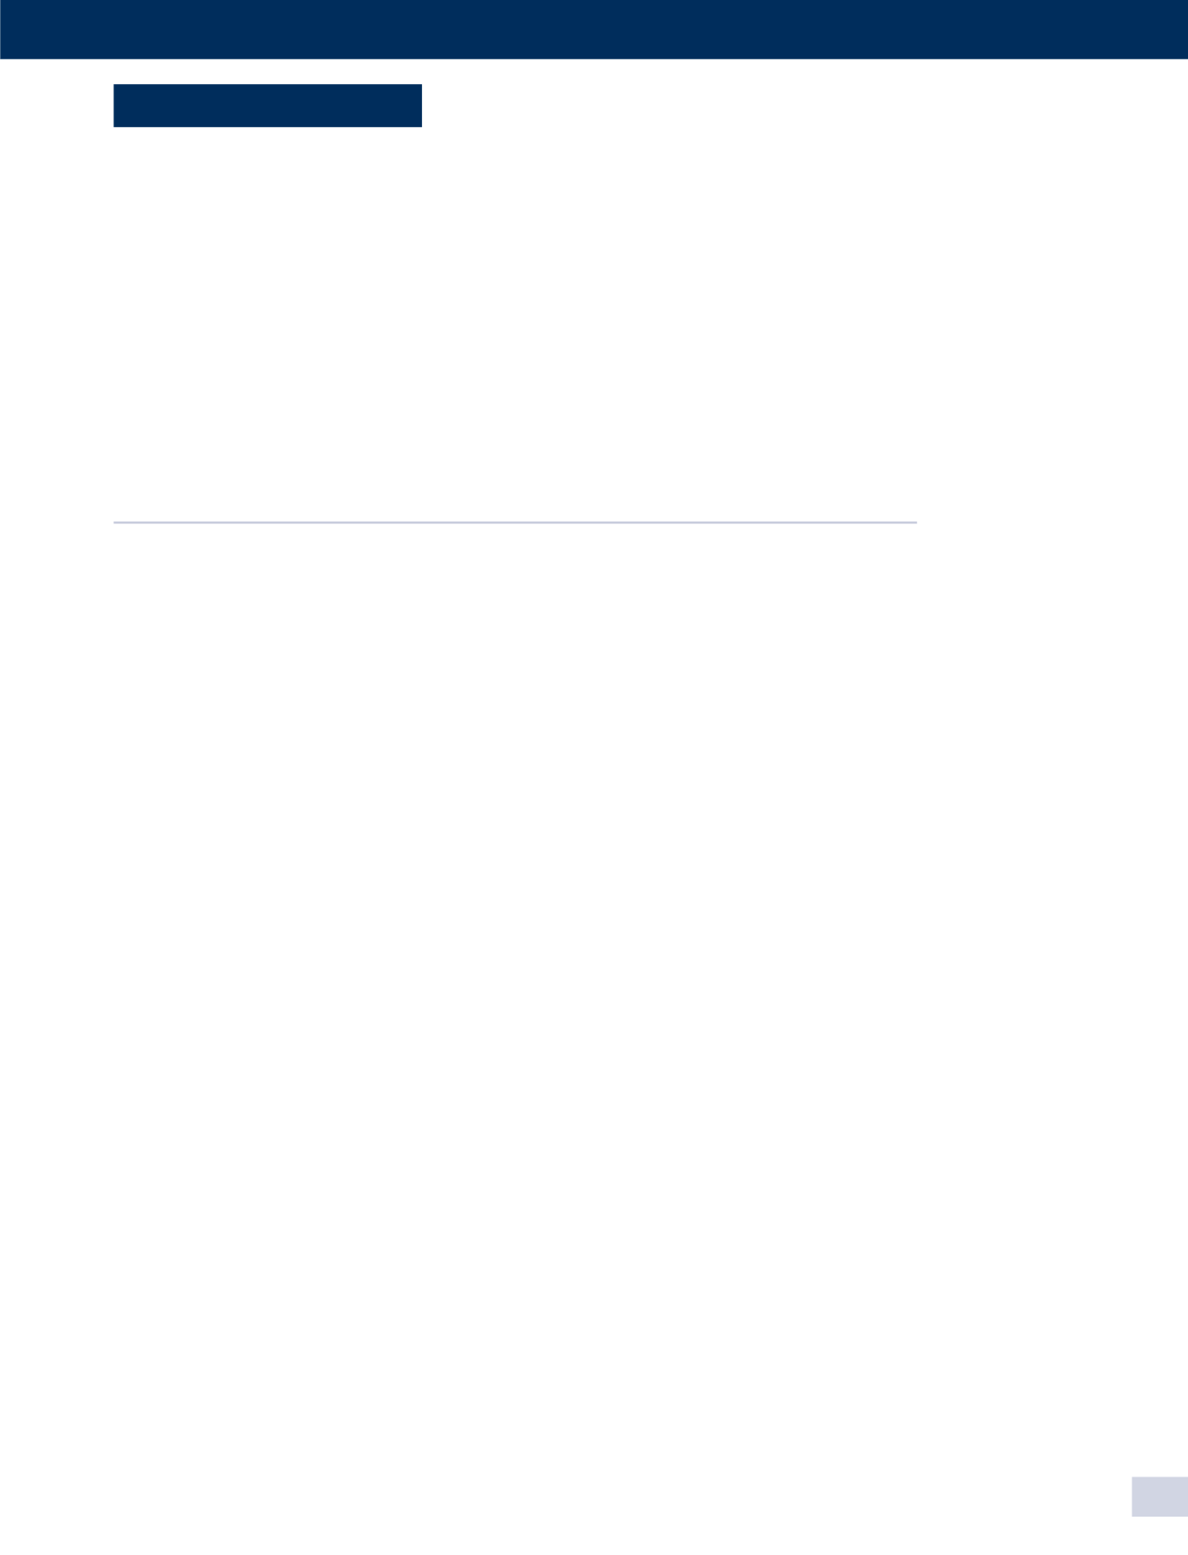Click the light lavender page-number box
The width and height of the screenshot is (1188, 1555).
(1160, 1497)
